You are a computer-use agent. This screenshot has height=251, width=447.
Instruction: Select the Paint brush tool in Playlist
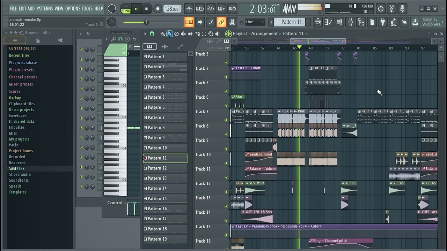pos(169,34)
